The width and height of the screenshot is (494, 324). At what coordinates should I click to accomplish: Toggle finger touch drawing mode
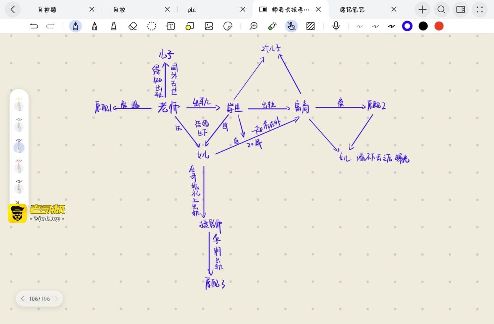(291, 26)
